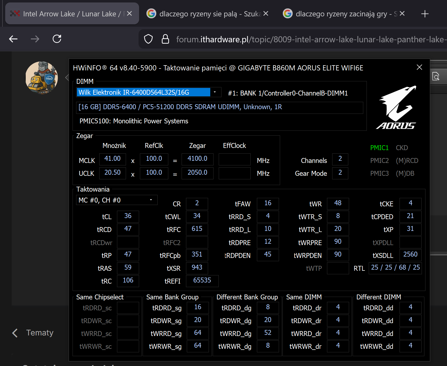Viewport: 447px width, 366px height.
Task: Open a new browser tab with plus
Action: (425, 14)
